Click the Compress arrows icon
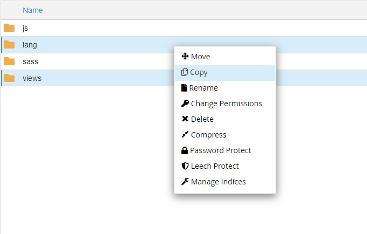This screenshot has height=234, width=367. (185, 135)
